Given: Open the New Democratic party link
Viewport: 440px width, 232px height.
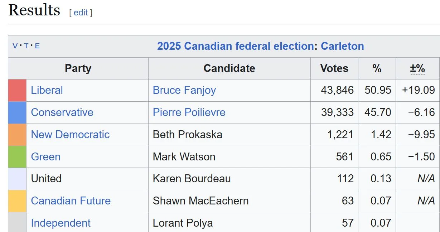Looking at the screenshot, I should click(x=70, y=135).
